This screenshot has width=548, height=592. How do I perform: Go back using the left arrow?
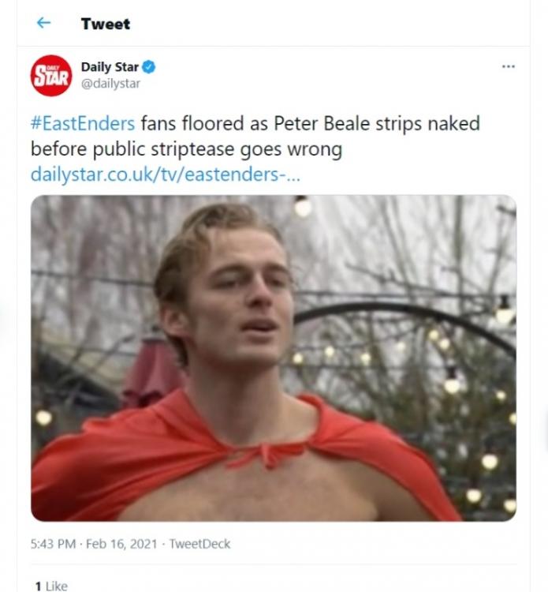(x=43, y=23)
